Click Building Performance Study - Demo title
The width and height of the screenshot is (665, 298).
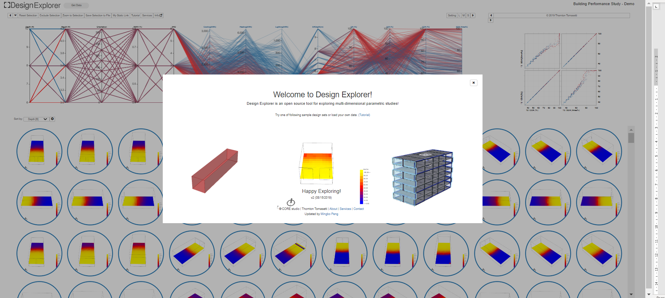point(603,4)
